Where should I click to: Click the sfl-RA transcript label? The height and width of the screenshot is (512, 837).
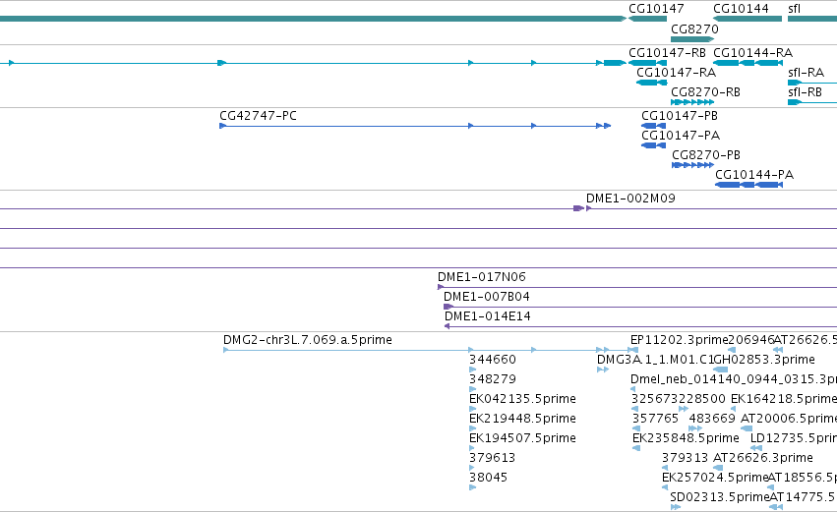[807, 73]
